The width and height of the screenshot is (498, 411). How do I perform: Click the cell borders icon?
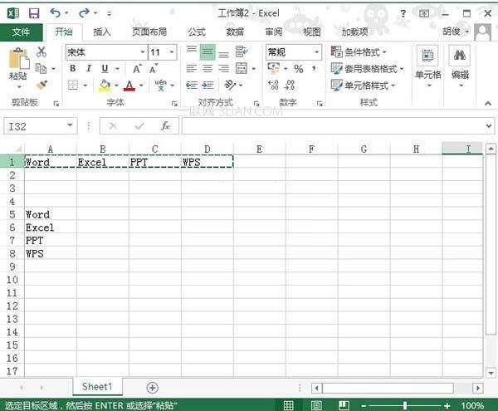[x=73, y=86]
